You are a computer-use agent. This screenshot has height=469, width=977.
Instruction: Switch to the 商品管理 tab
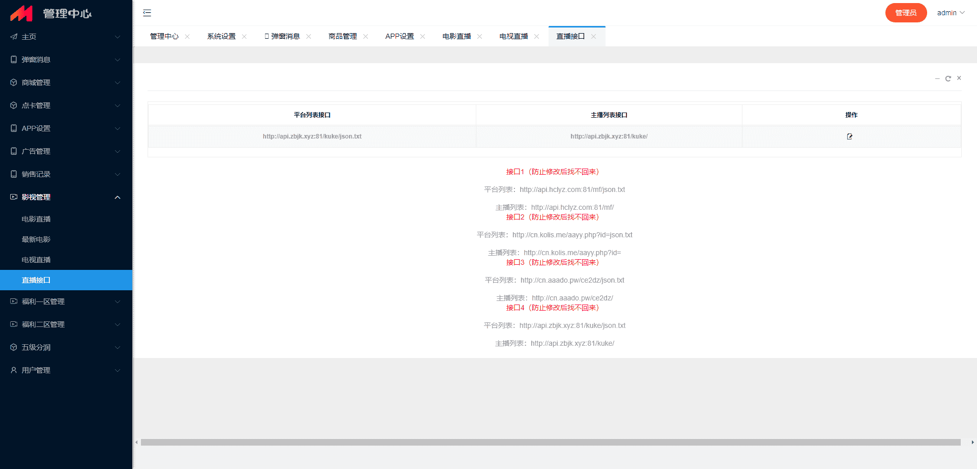click(342, 37)
